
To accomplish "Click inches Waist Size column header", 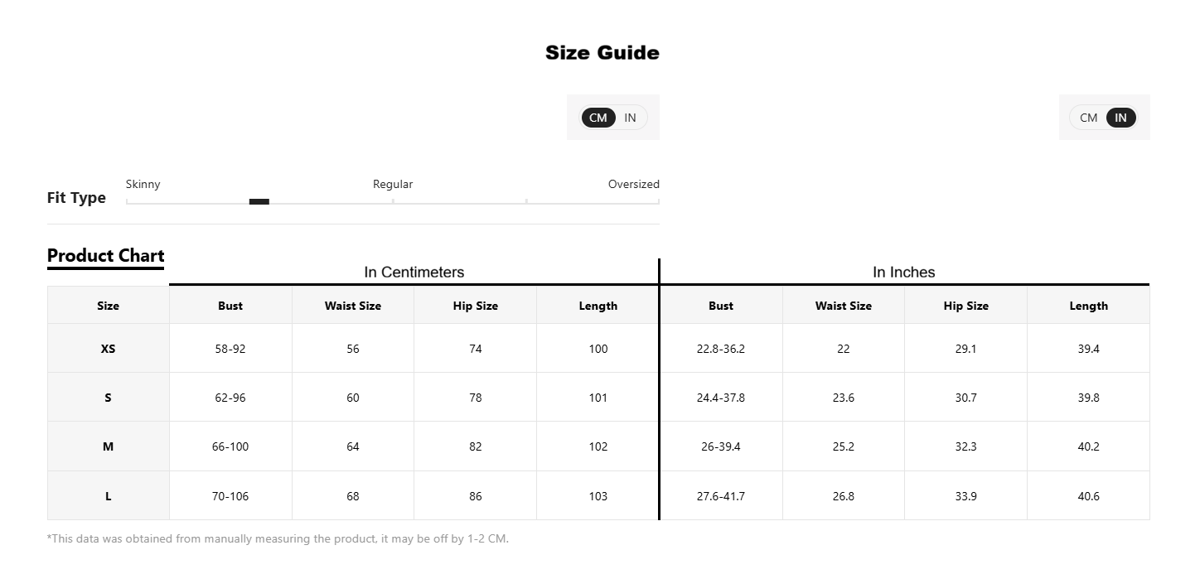I will click(844, 306).
